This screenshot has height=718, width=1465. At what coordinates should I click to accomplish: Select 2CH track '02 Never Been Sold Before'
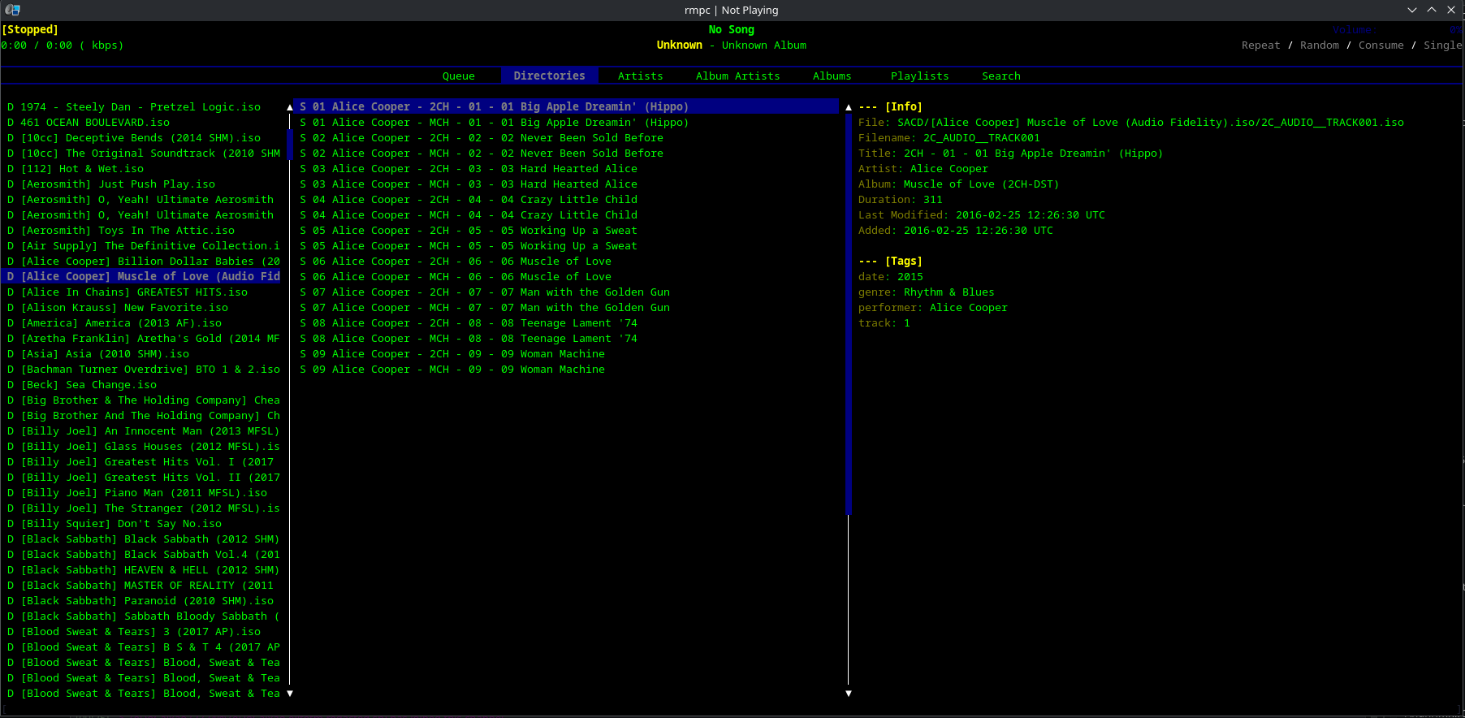tap(566, 138)
